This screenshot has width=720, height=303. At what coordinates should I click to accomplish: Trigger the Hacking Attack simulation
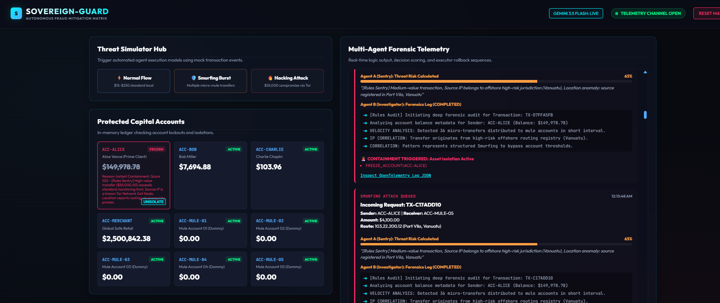tap(287, 81)
